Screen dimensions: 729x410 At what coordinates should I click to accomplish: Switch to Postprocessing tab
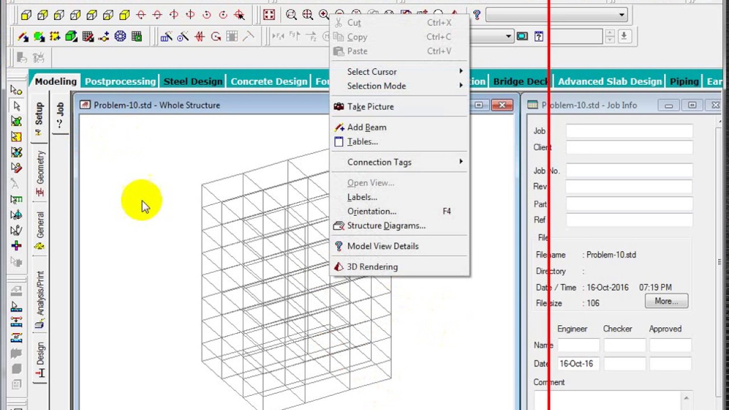click(x=120, y=81)
